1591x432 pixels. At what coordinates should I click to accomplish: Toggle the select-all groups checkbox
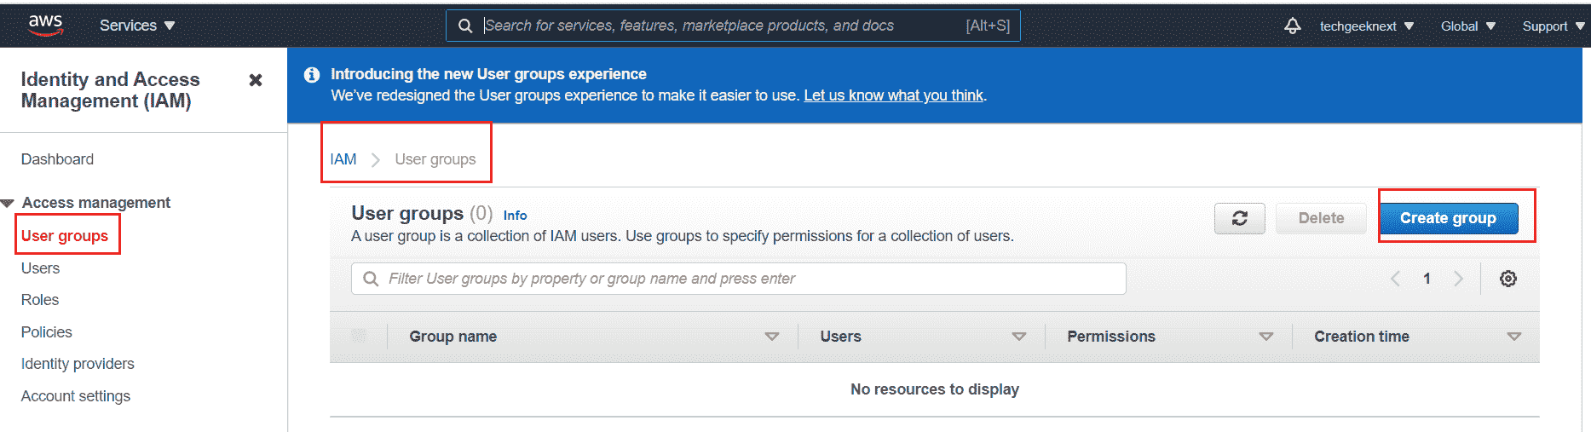359,336
